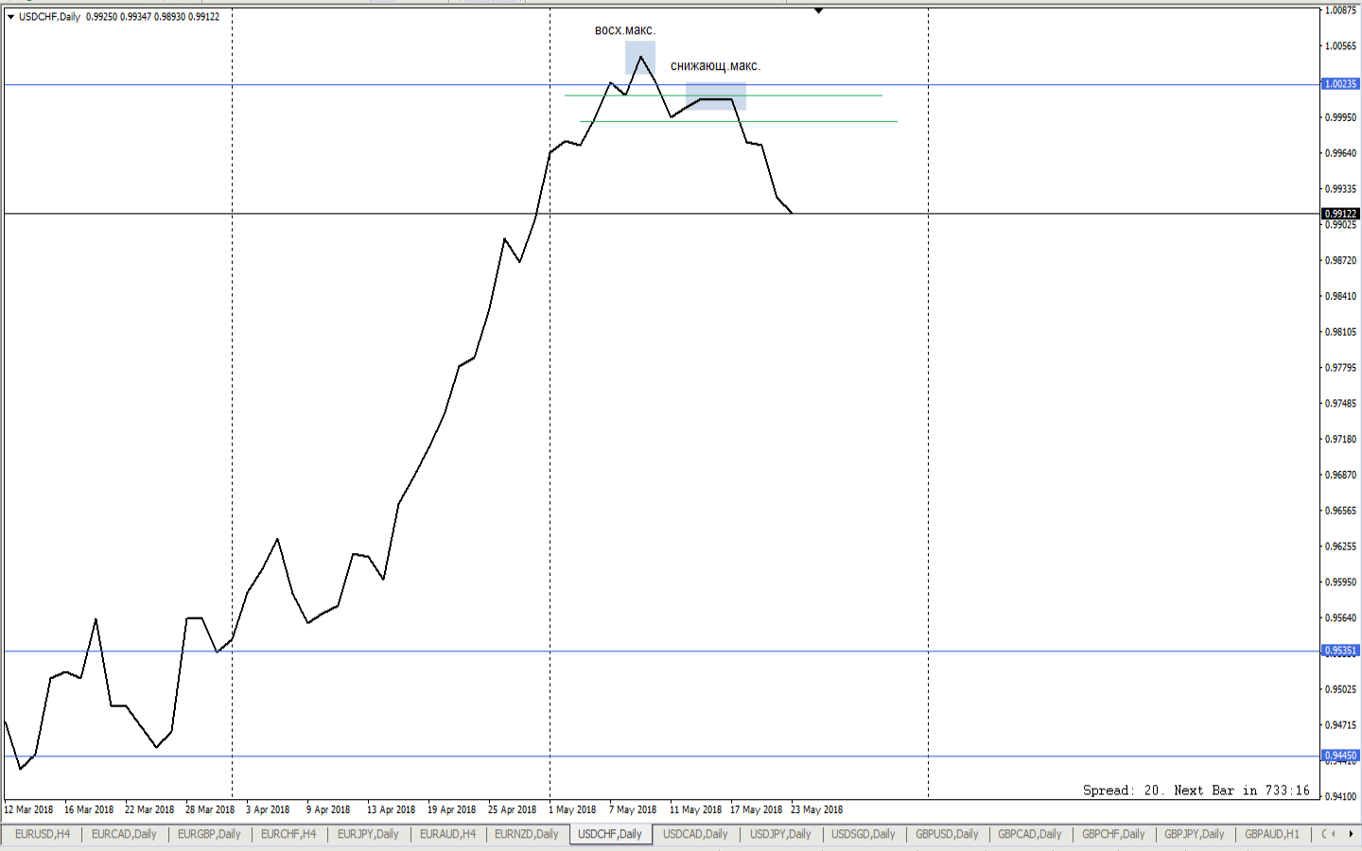Image resolution: width=1362 pixels, height=851 pixels.
Task: Click the 0.99122 current price label
Action: (1340, 214)
